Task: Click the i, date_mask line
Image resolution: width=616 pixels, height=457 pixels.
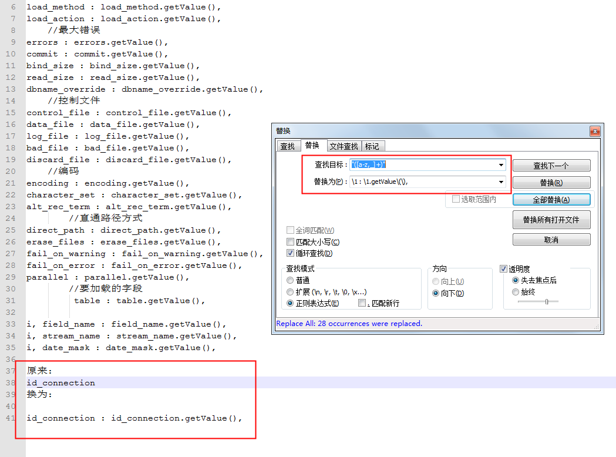Action: click(x=121, y=348)
